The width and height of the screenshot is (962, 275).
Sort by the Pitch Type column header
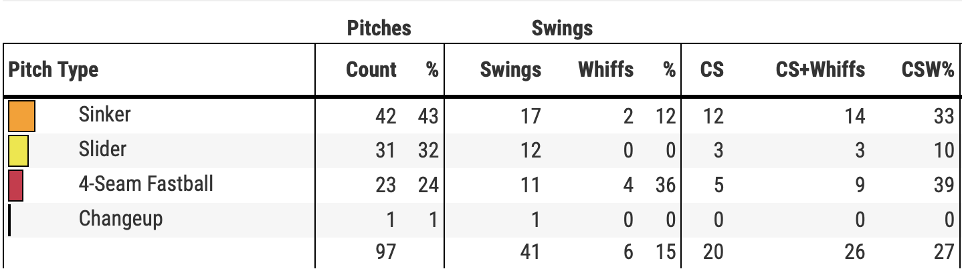point(53,69)
